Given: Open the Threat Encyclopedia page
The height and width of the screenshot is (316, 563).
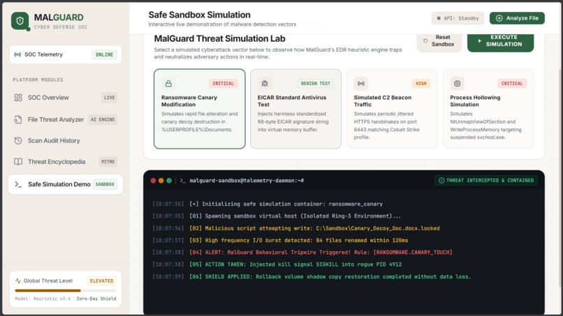Looking at the screenshot, I should click(x=66, y=162).
